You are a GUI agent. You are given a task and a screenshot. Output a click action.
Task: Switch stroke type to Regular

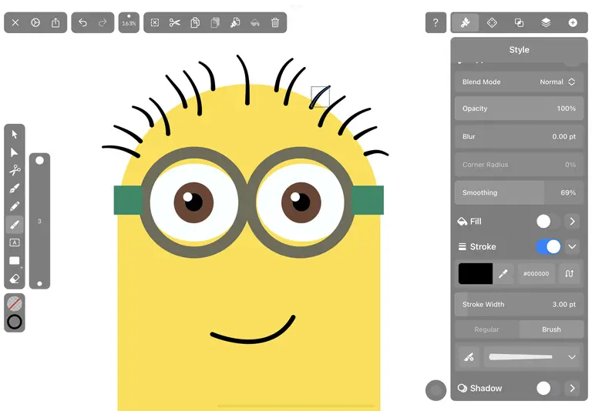tap(486, 329)
